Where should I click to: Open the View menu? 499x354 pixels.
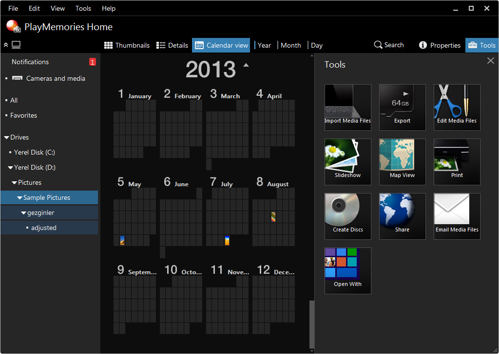pos(58,9)
